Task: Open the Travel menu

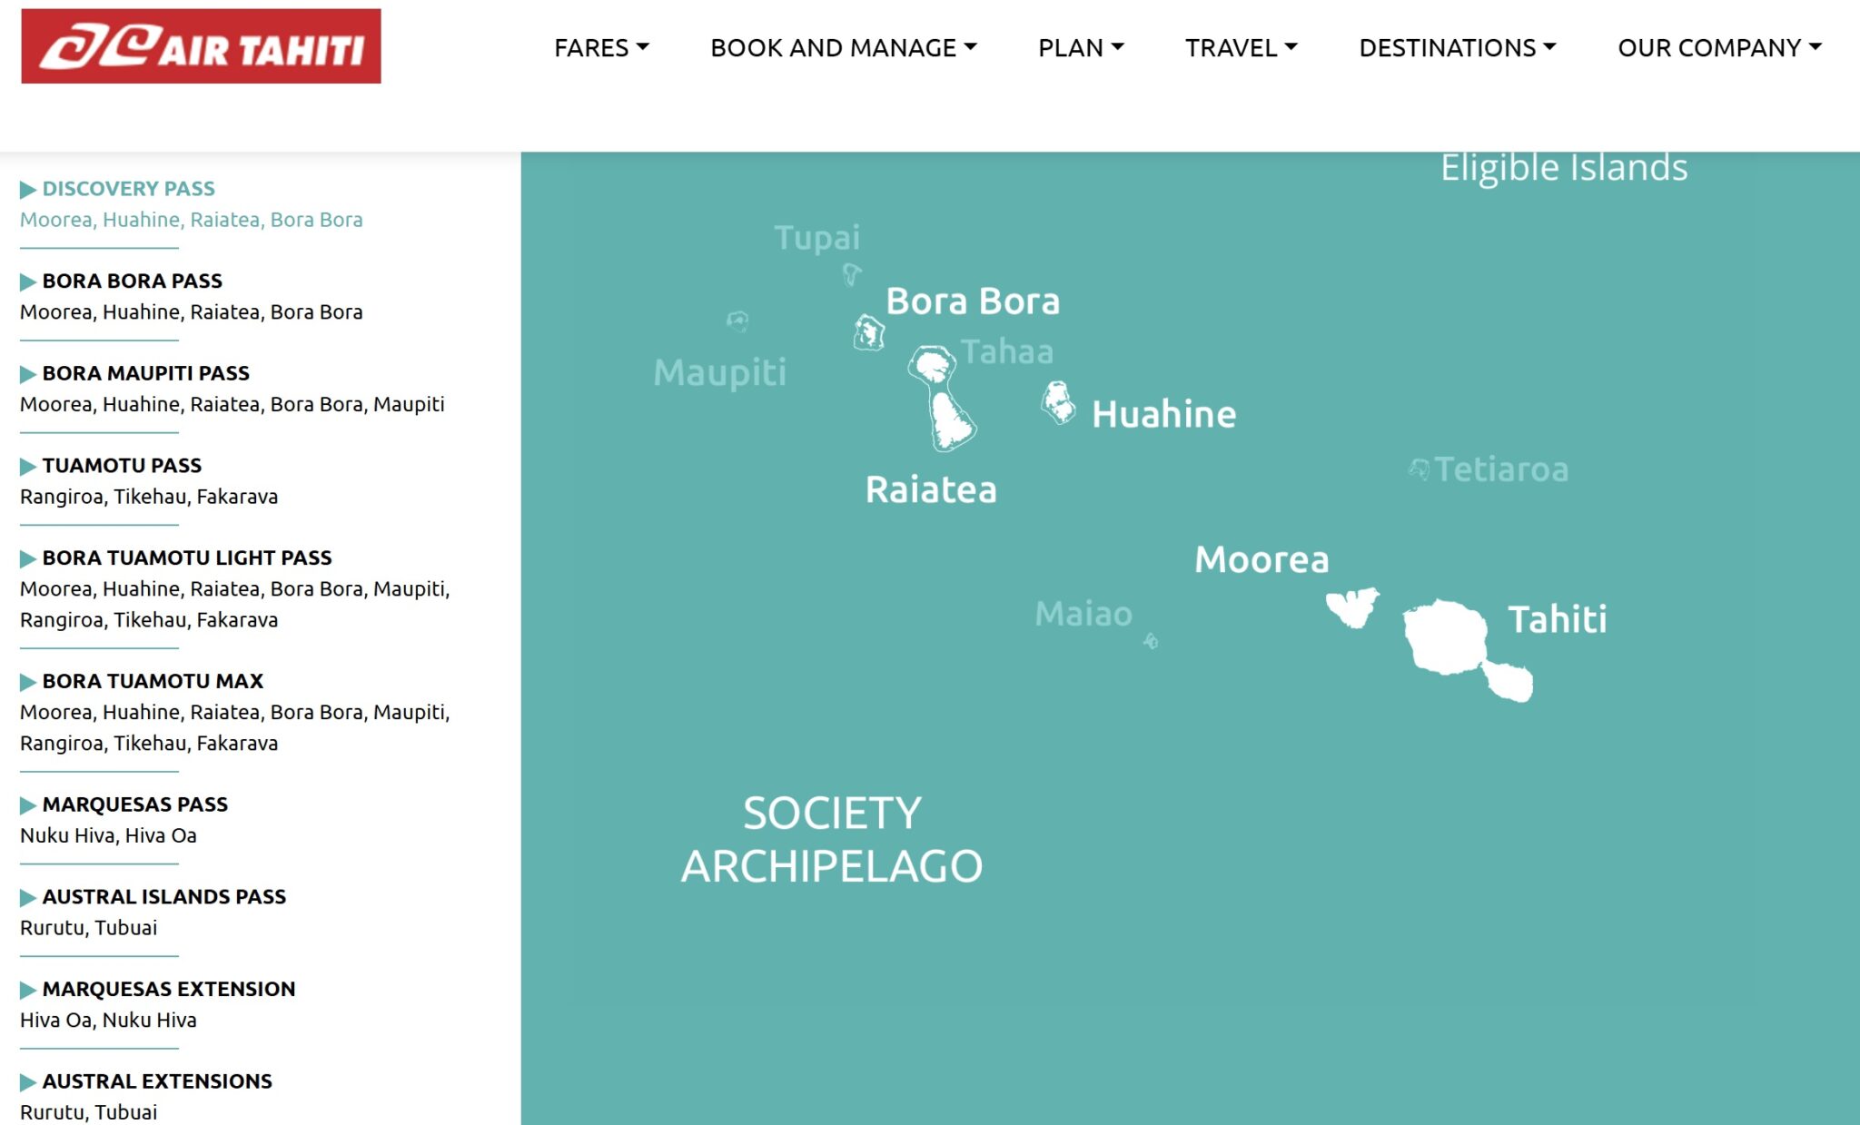Action: coord(1241,47)
